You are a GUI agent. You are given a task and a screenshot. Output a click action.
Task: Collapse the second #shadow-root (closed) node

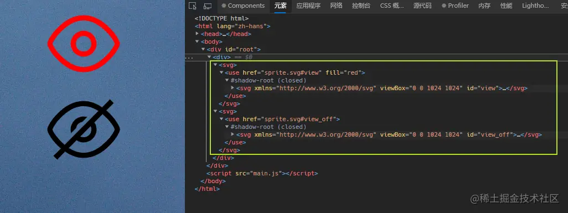(x=227, y=127)
